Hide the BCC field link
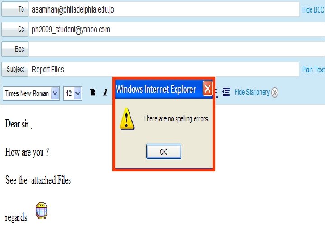The image size is (325, 243). point(313,10)
